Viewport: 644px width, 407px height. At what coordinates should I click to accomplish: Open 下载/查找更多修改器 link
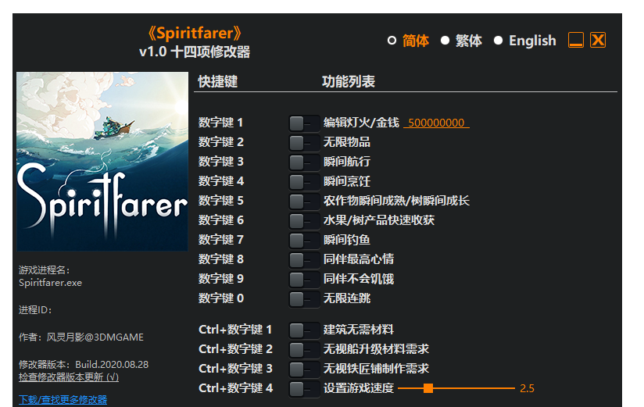click(63, 400)
